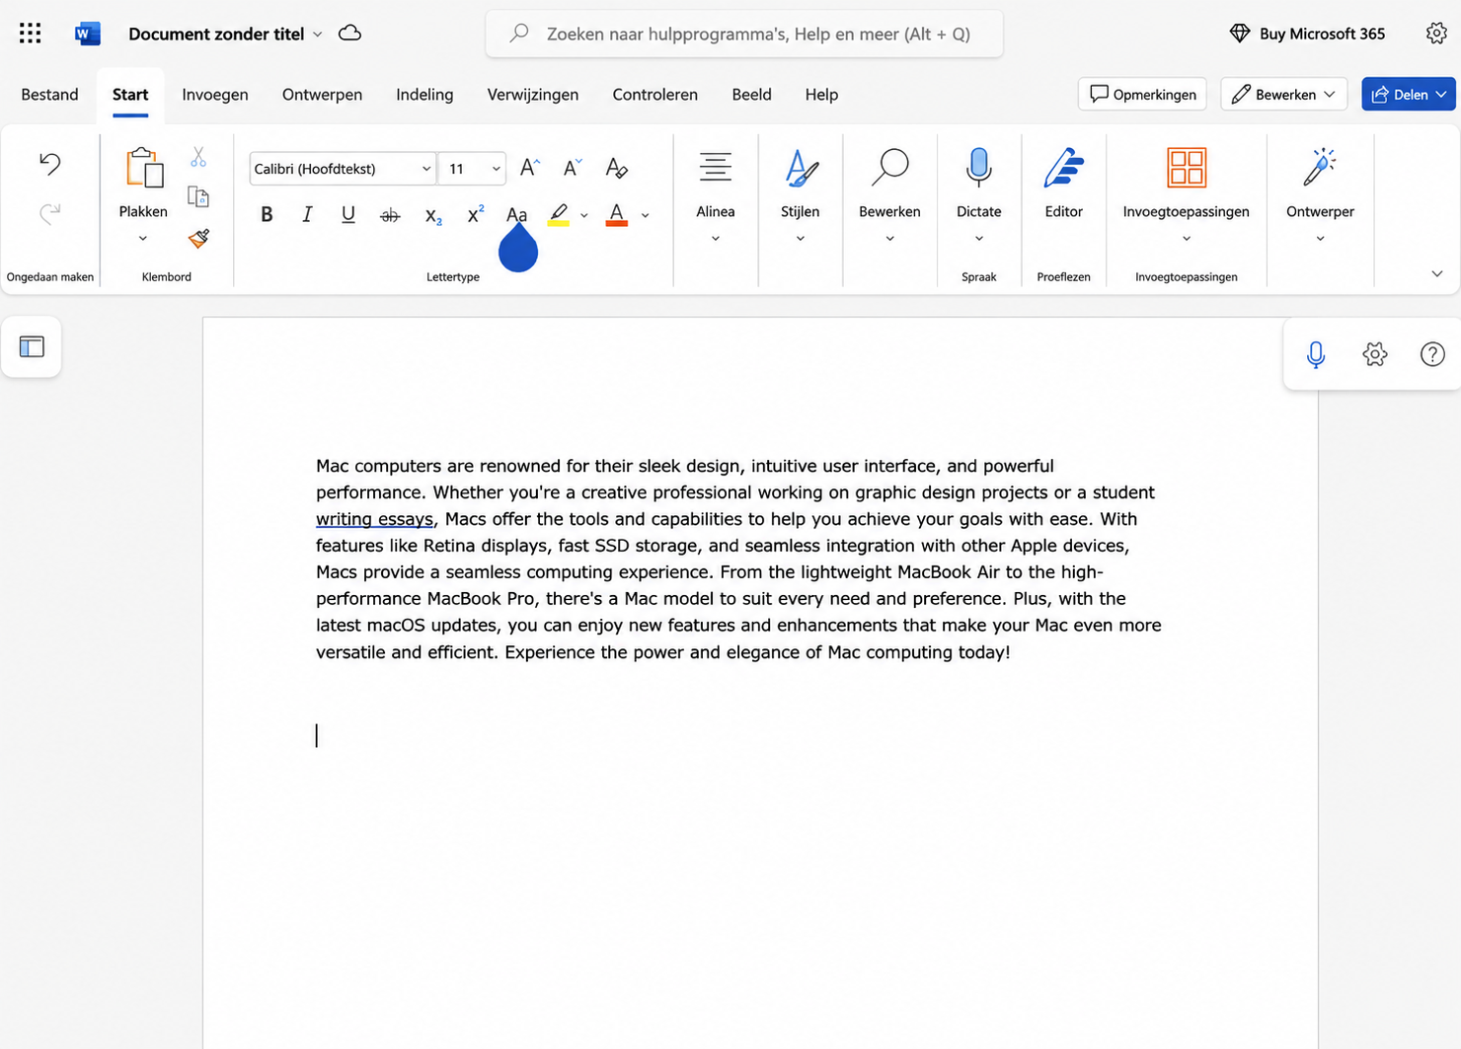Collapse the ribbon with chevron
This screenshot has width=1461, height=1049.
click(x=1437, y=274)
